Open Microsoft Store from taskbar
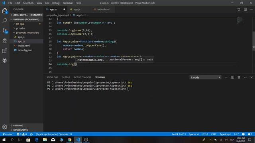This screenshot has height=143, width=255. pos(28,140)
